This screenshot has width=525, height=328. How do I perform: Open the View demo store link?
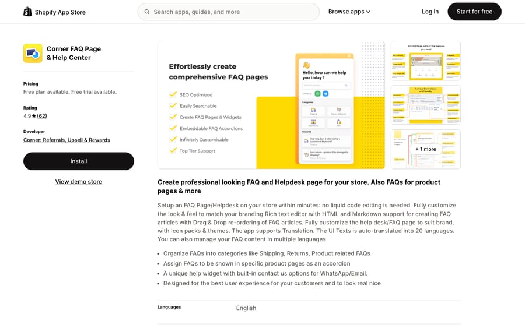(x=79, y=182)
